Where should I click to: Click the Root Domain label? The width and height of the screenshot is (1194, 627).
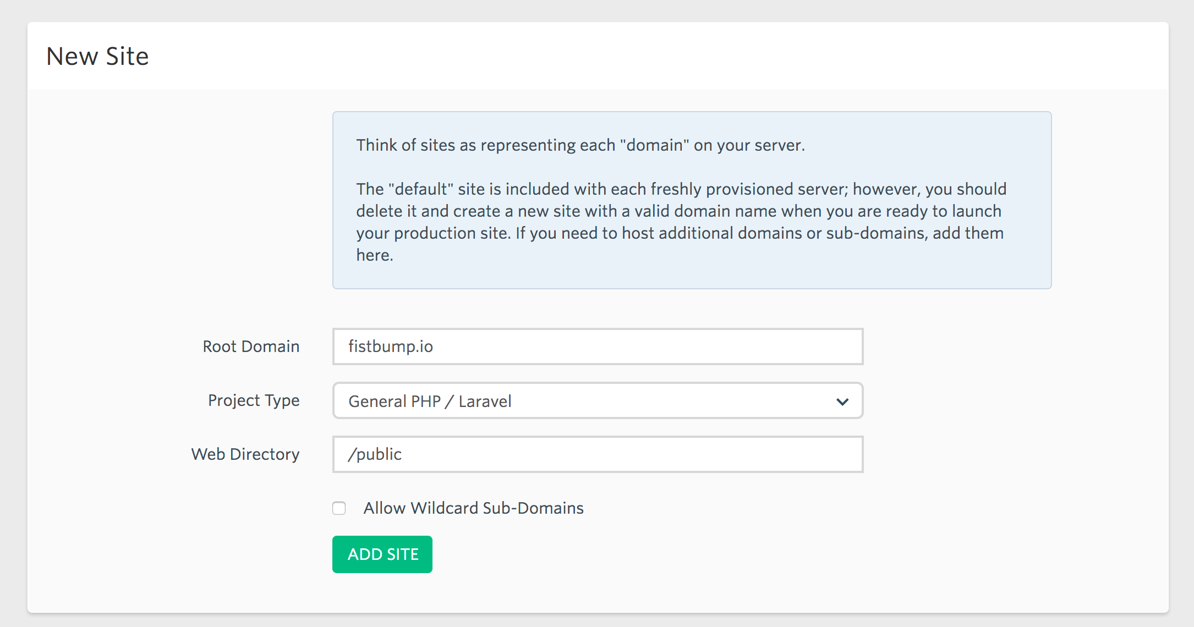coord(251,346)
